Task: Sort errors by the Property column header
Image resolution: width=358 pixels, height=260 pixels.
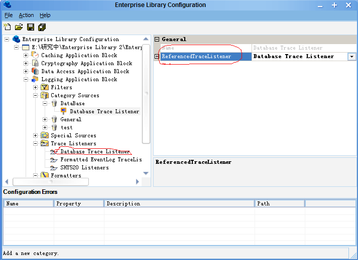Action: pyautogui.click(x=79, y=203)
